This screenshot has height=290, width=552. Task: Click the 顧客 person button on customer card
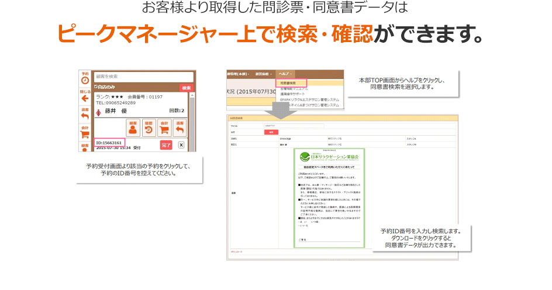pos(133,128)
